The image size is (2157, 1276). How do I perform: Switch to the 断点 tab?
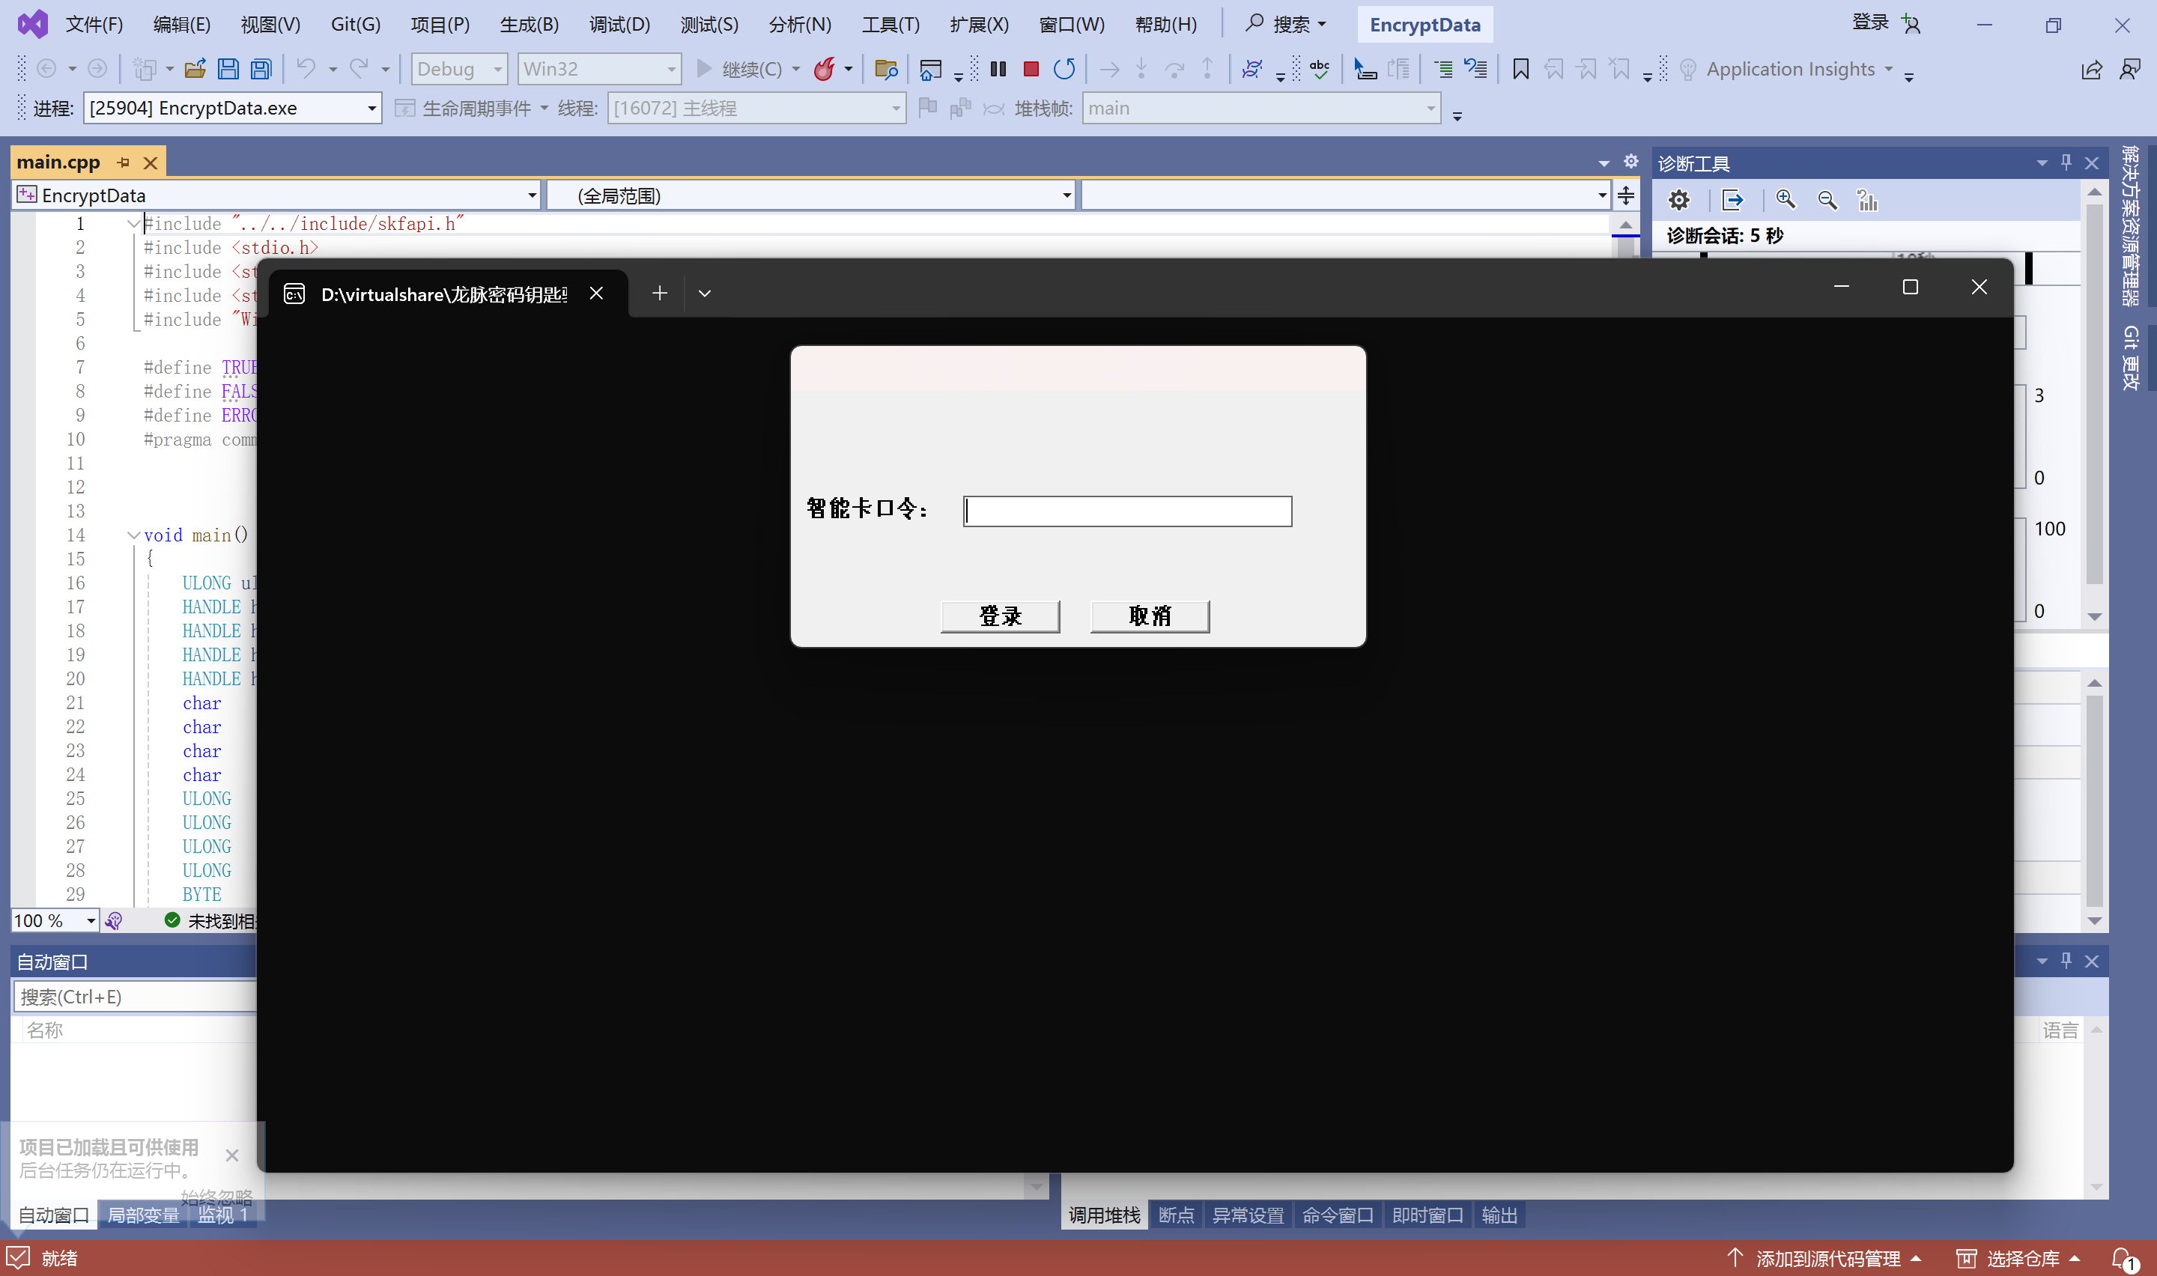point(1175,1215)
